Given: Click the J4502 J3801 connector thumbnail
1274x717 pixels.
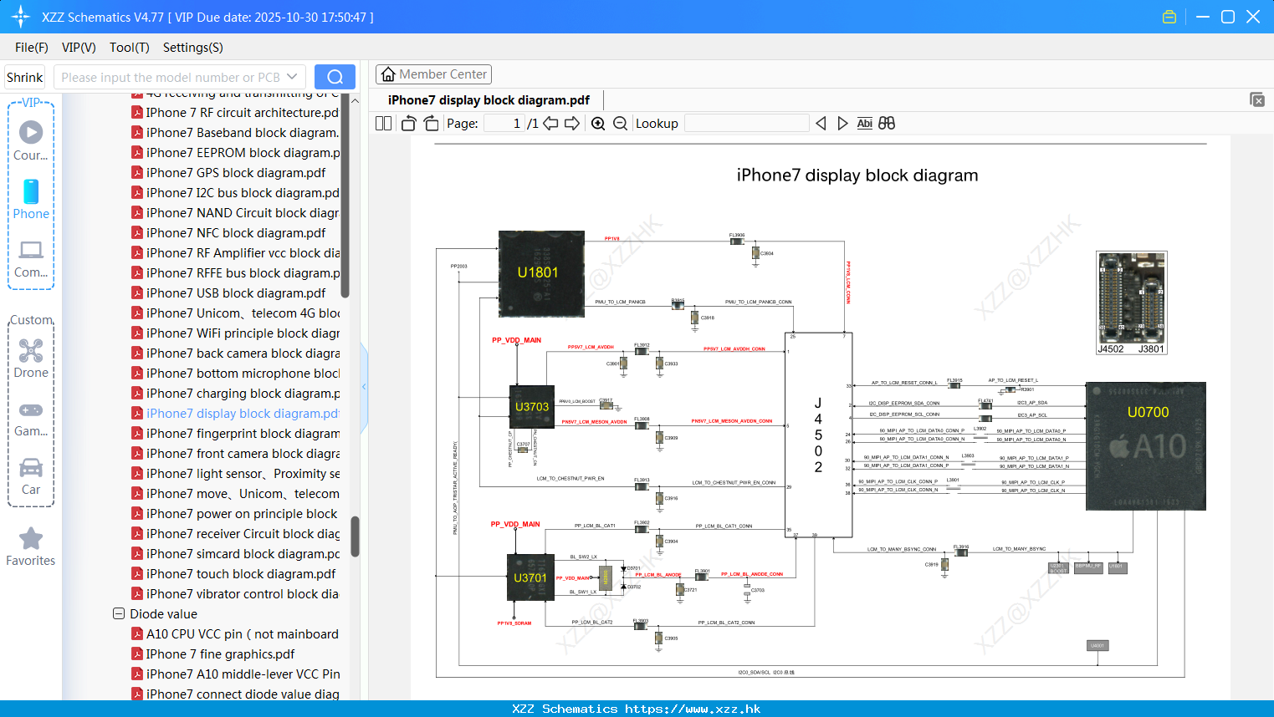Looking at the screenshot, I should pyautogui.click(x=1131, y=303).
